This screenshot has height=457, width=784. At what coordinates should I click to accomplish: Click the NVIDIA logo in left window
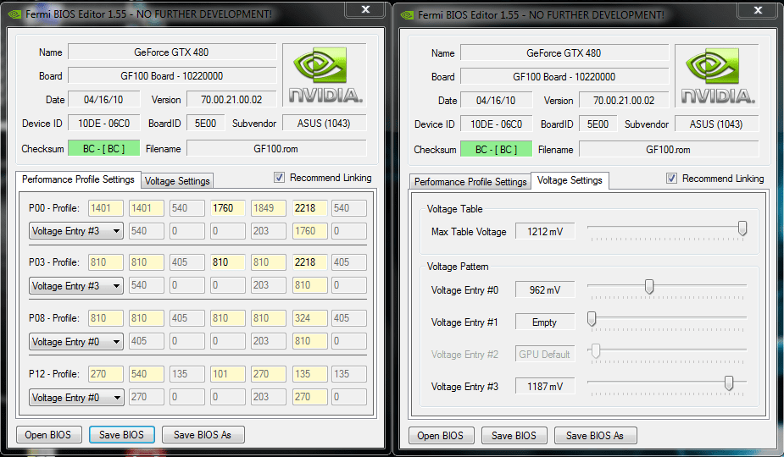(x=325, y=75)
